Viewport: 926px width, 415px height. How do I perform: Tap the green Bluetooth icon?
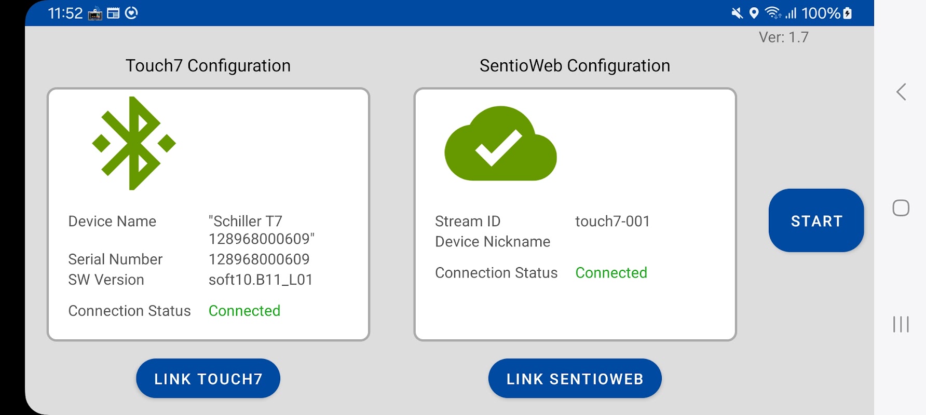134,143
